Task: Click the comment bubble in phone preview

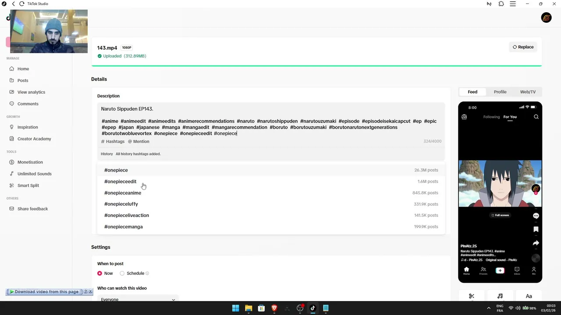Action: [536, 216]
